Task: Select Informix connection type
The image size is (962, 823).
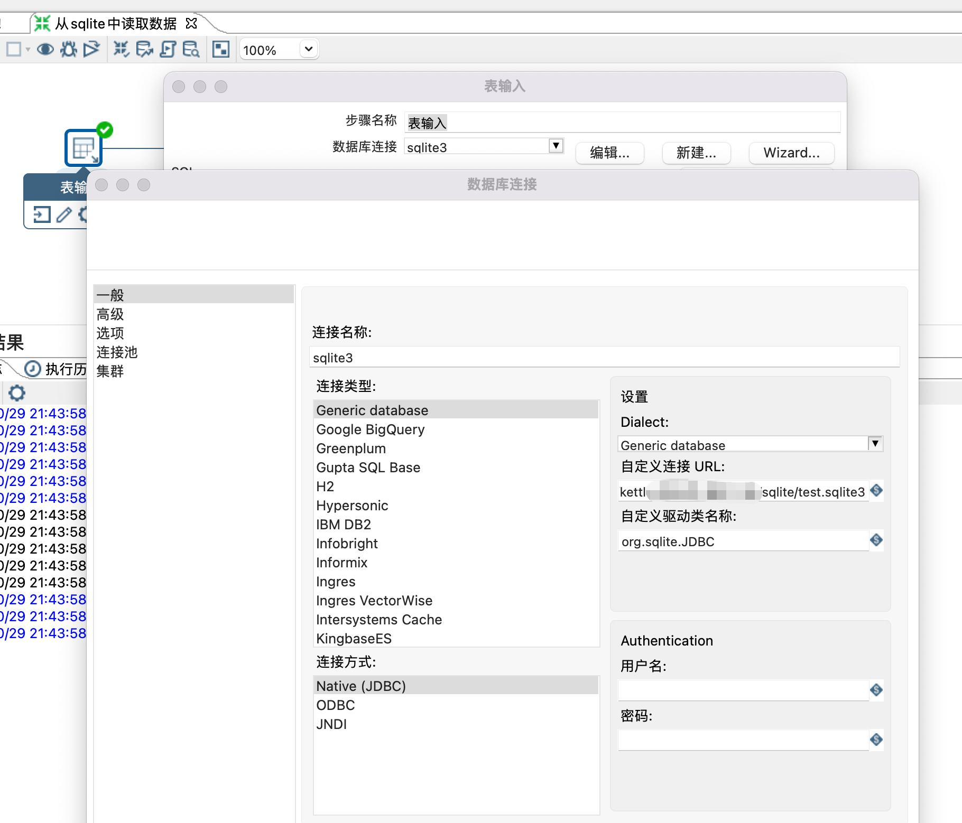Action: 456,562
